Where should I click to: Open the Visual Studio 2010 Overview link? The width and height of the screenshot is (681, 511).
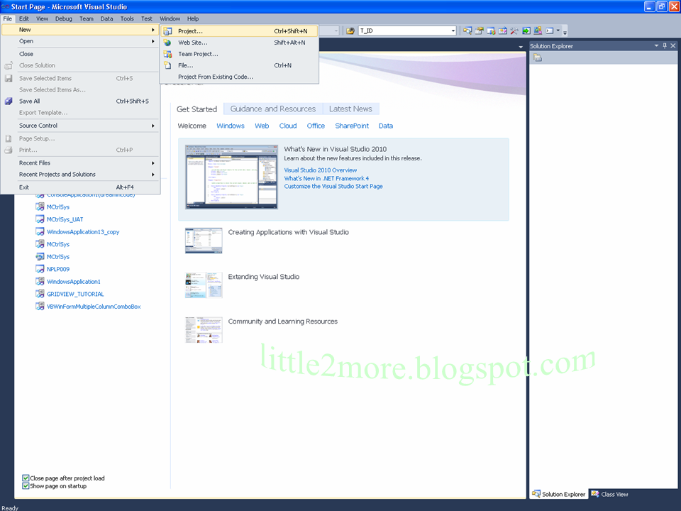click(321, 170)
